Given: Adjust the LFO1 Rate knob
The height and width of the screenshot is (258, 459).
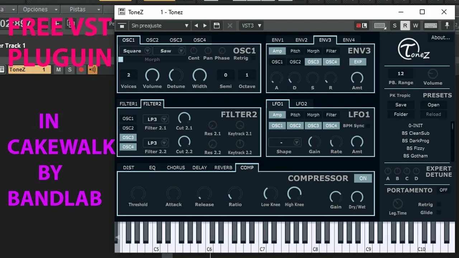Looking at the screenshot, I should tap(336, 142).
